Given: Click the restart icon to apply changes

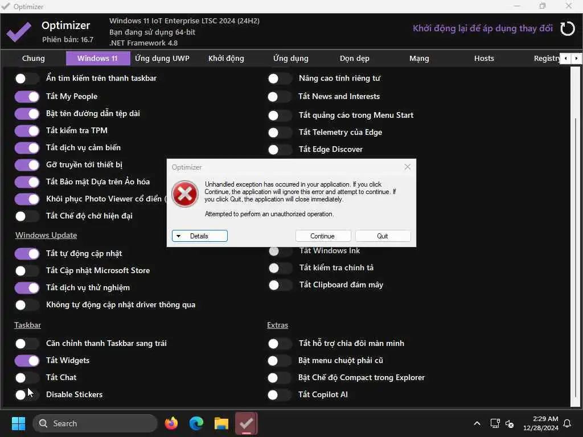Looking at the screenshot, I should tap(568, 28).
